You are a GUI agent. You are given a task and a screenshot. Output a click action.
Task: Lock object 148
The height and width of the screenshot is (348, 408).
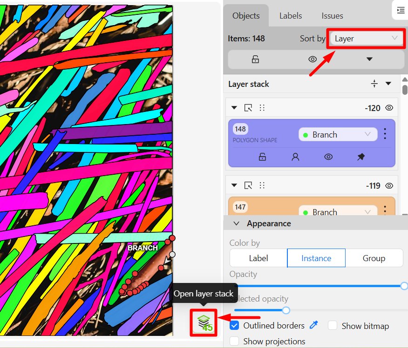point(262,157)
